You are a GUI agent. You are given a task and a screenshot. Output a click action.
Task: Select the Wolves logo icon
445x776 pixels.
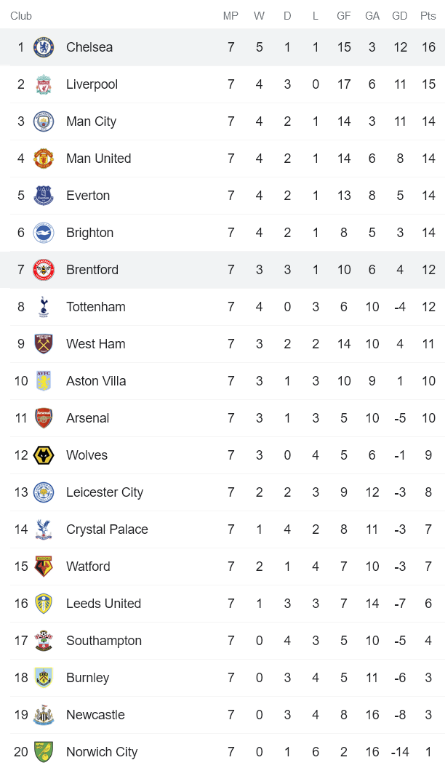(44, 455)
